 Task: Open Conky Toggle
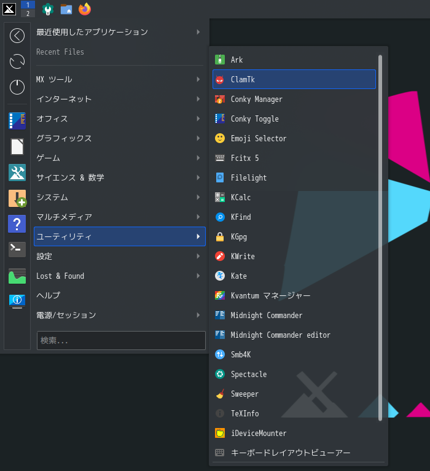294,119
